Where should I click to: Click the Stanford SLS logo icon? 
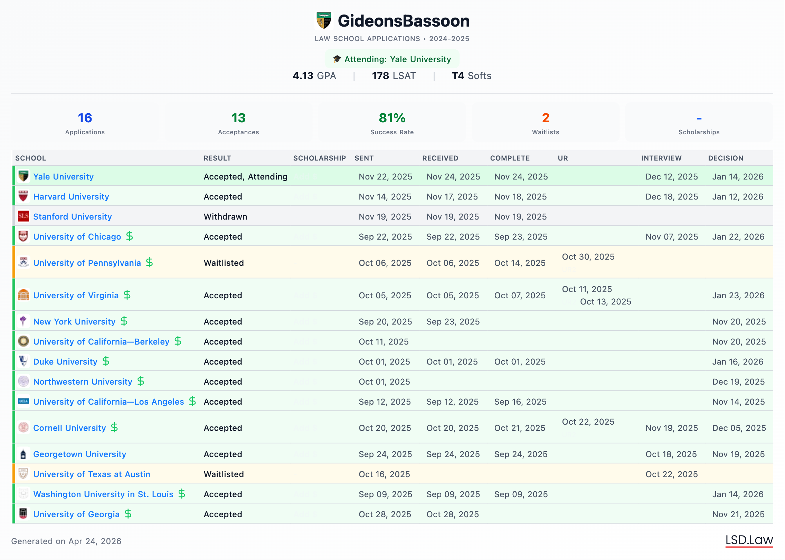click(x=23, y=216)
